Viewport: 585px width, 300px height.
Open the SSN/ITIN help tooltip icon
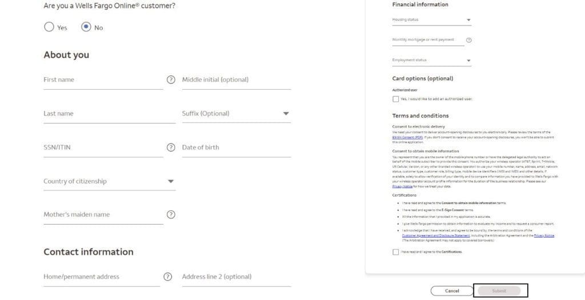(170, 147)
